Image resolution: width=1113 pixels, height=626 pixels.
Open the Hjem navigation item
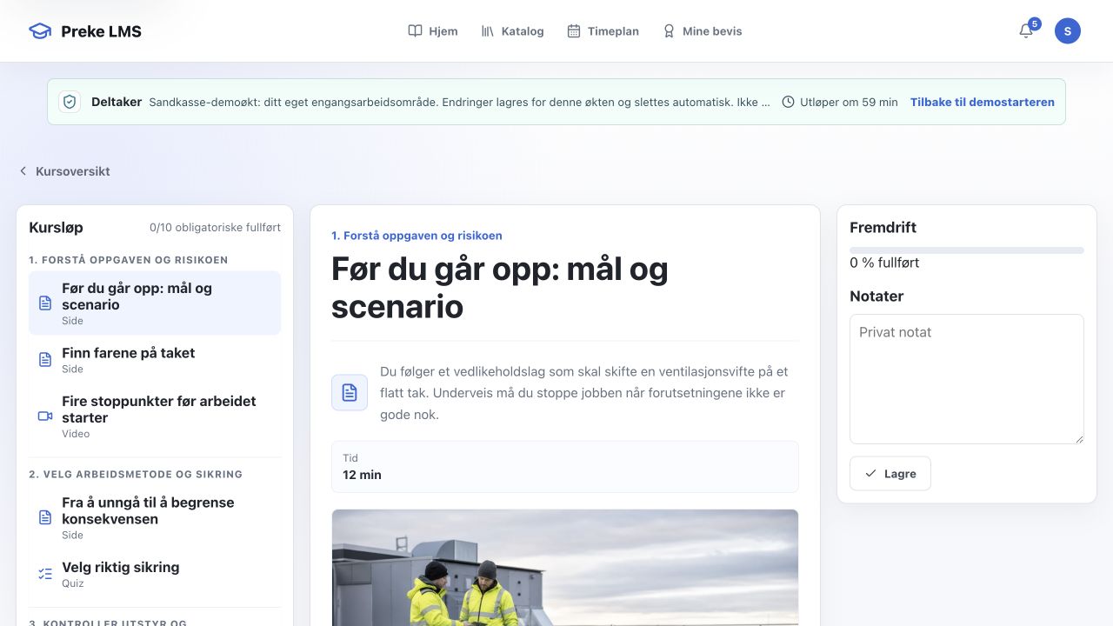pyautogui.click(x=433, y=31)
